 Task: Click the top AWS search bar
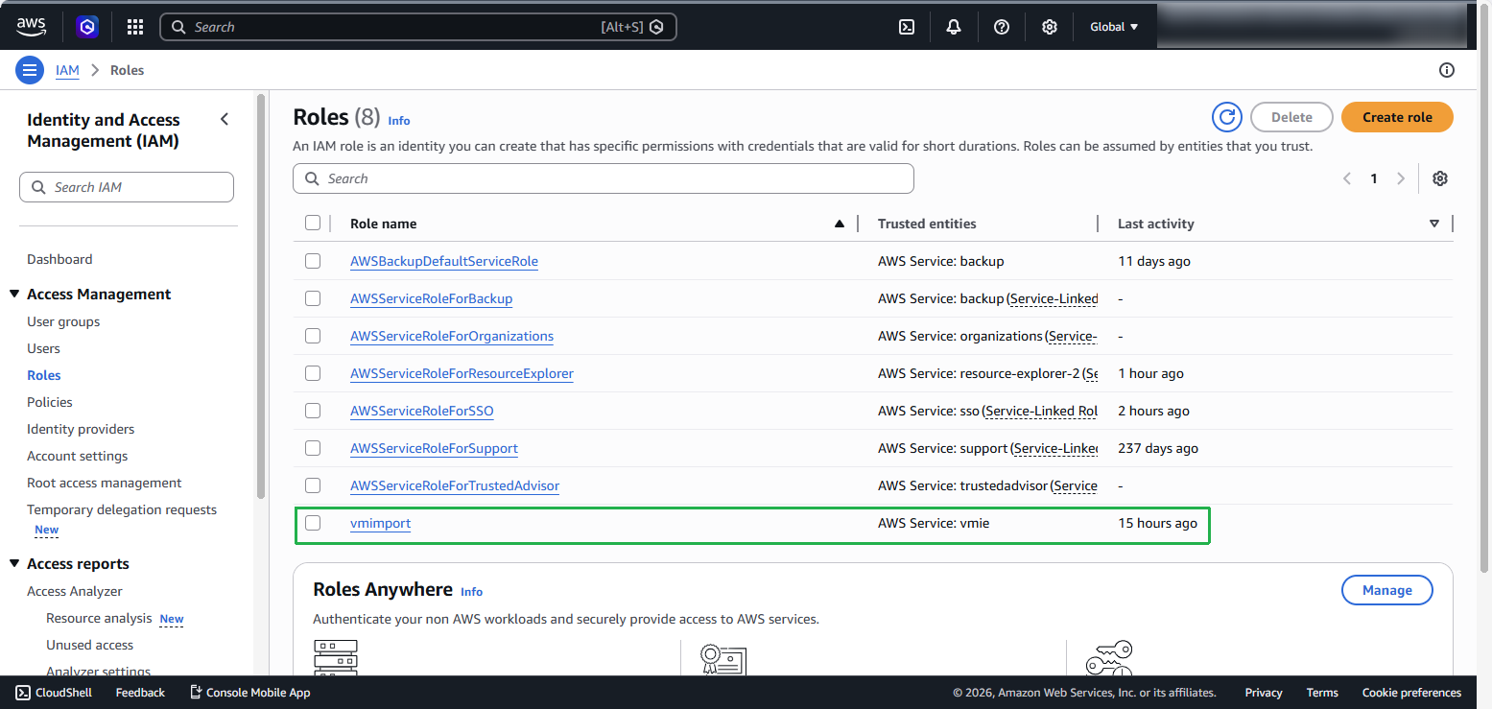[x=418, y=27]
